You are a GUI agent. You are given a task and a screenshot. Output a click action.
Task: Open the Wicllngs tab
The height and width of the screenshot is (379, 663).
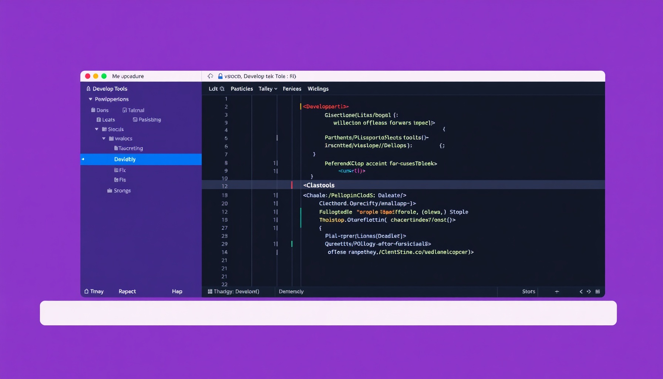click(x=318, y=89)
